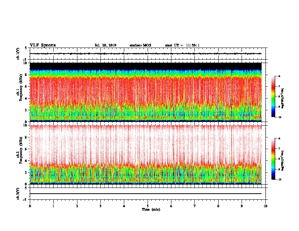
Task: Click the time axis tick label "1"
Action: tap(53, 206)
